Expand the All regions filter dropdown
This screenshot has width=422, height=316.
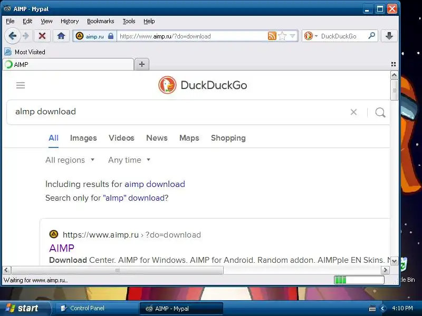point(70,160)
